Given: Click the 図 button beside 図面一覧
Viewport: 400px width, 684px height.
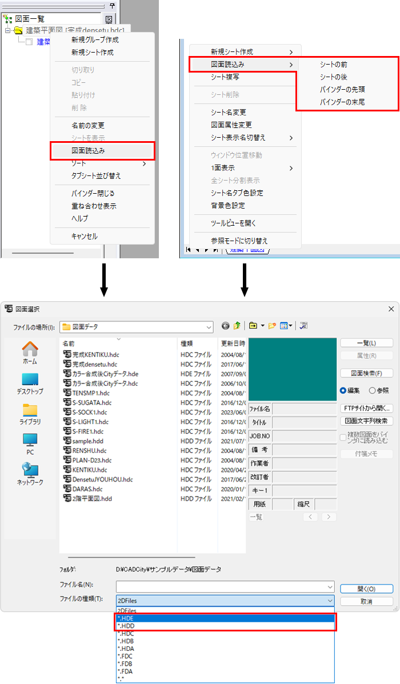Looking at the screenshot, I should tap(109, 19).
